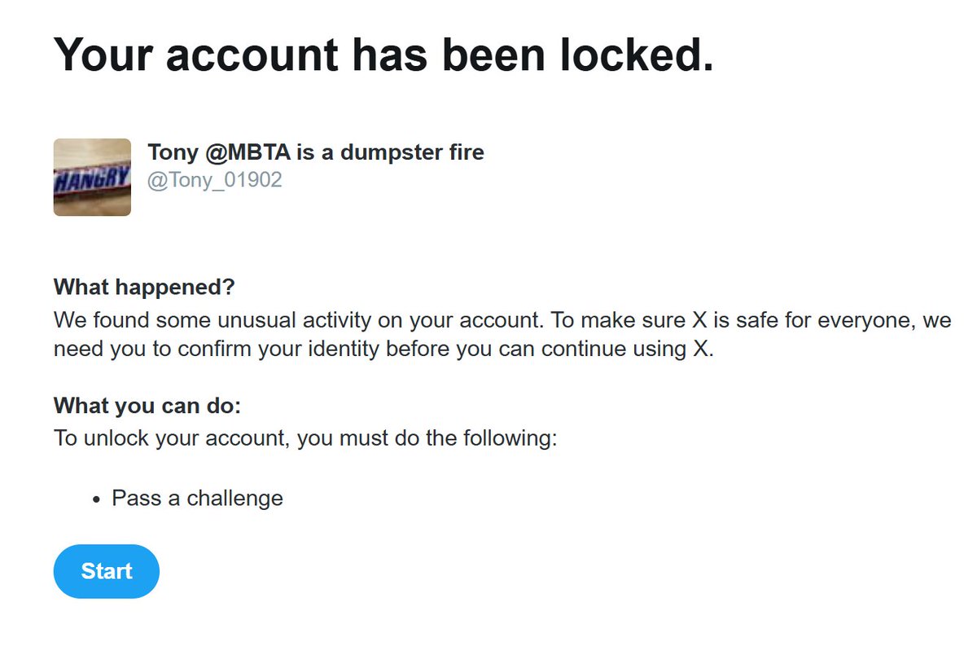
Task: Click display name 'Tony @MBTA is a dumpster fire'
Action: (x=316, y=152)
